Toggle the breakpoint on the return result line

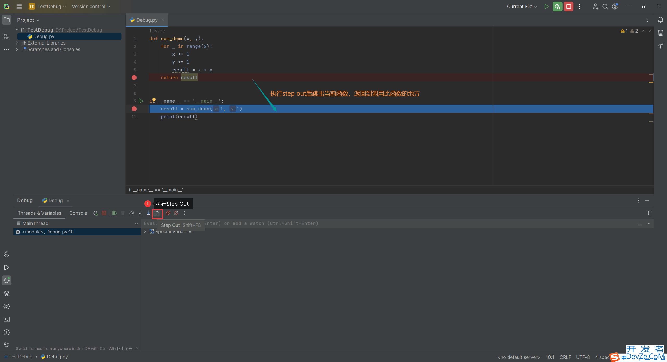point(134,78)
